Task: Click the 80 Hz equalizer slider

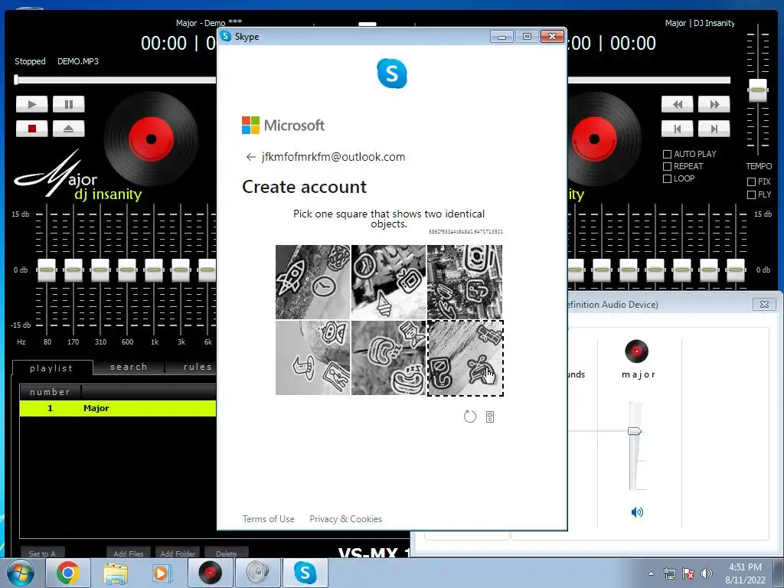Action: (x=47, y=269)
